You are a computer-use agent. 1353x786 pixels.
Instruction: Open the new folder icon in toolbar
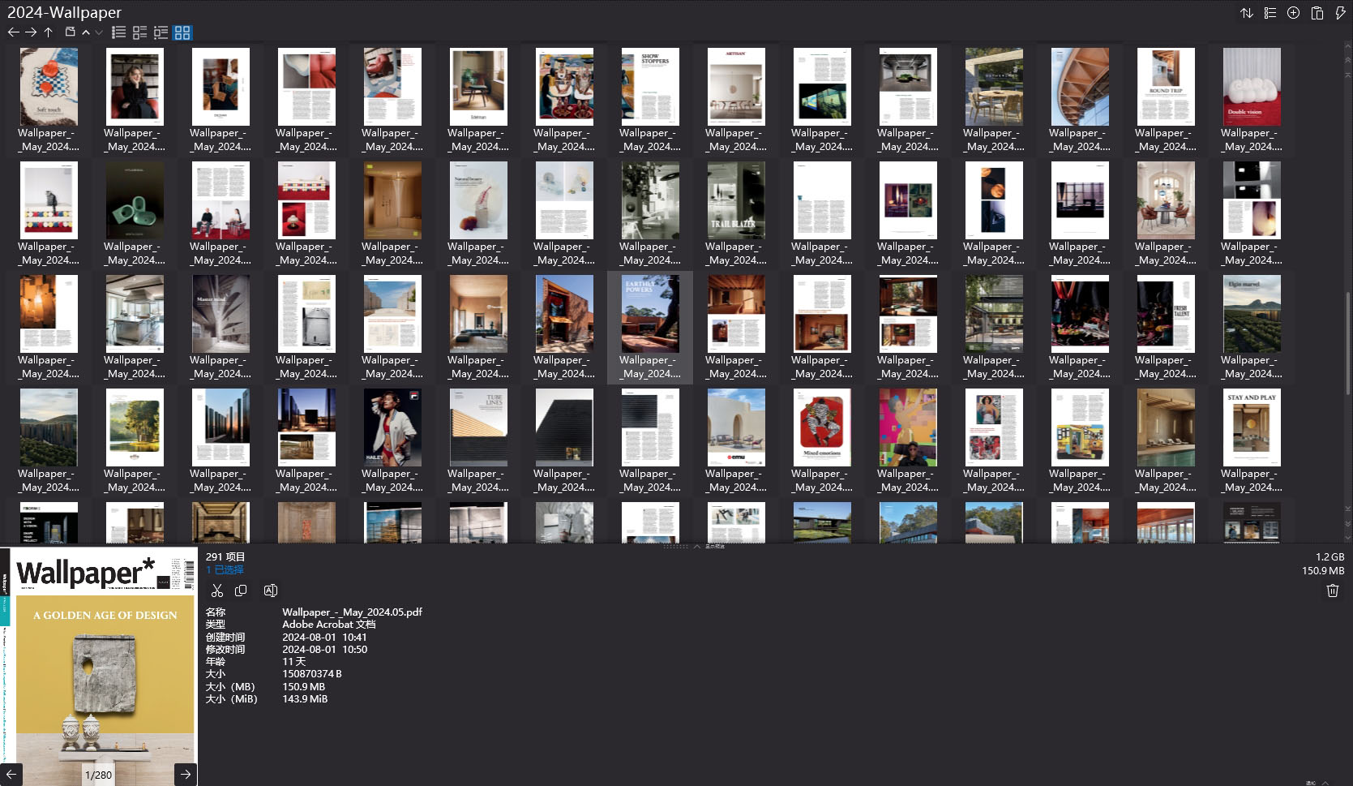pyautogui.click(x=69, y=32)
